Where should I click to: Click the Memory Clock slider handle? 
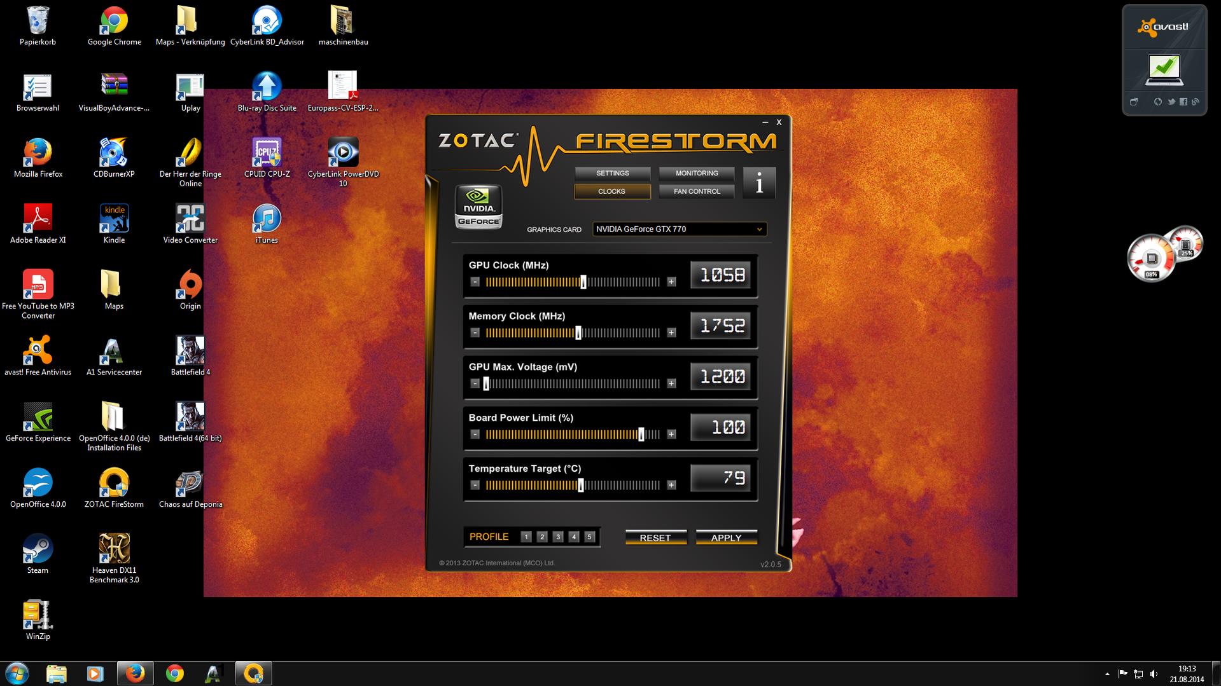click(578, 333)
